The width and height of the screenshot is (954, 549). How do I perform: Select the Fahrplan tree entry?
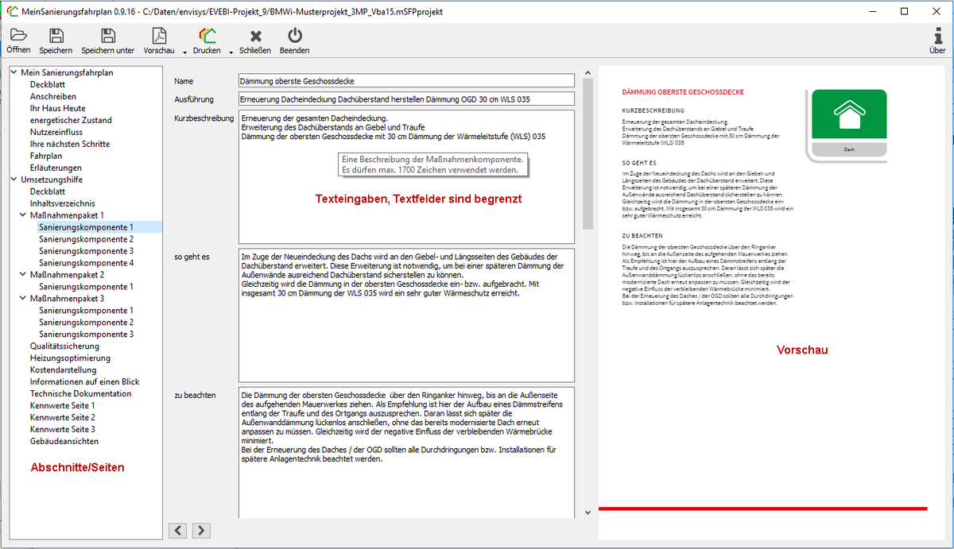46,156
